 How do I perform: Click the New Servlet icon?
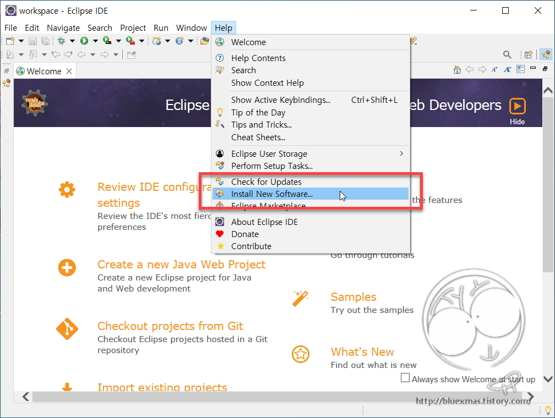click(180, 41)
